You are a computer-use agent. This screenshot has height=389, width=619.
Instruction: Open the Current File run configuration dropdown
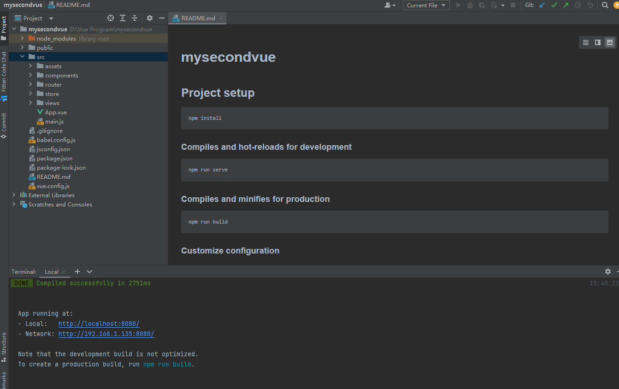(426, 5)
